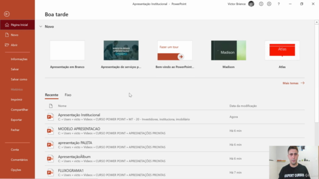Click PowerPoint icon of apresentação PALETA

[50, 145]
